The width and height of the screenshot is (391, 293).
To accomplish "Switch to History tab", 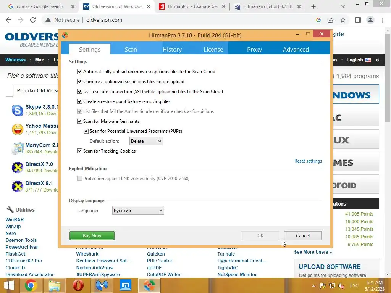I will click(172, 49).
